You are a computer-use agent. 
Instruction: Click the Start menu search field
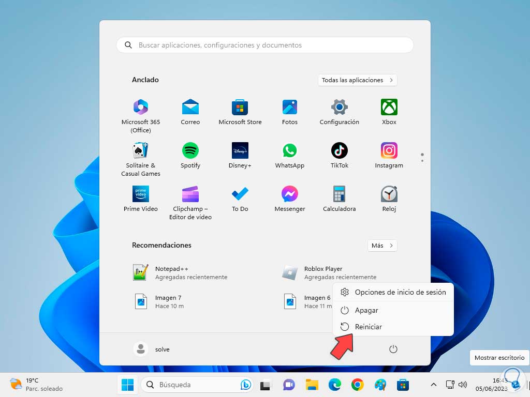(x=265, y=45)
